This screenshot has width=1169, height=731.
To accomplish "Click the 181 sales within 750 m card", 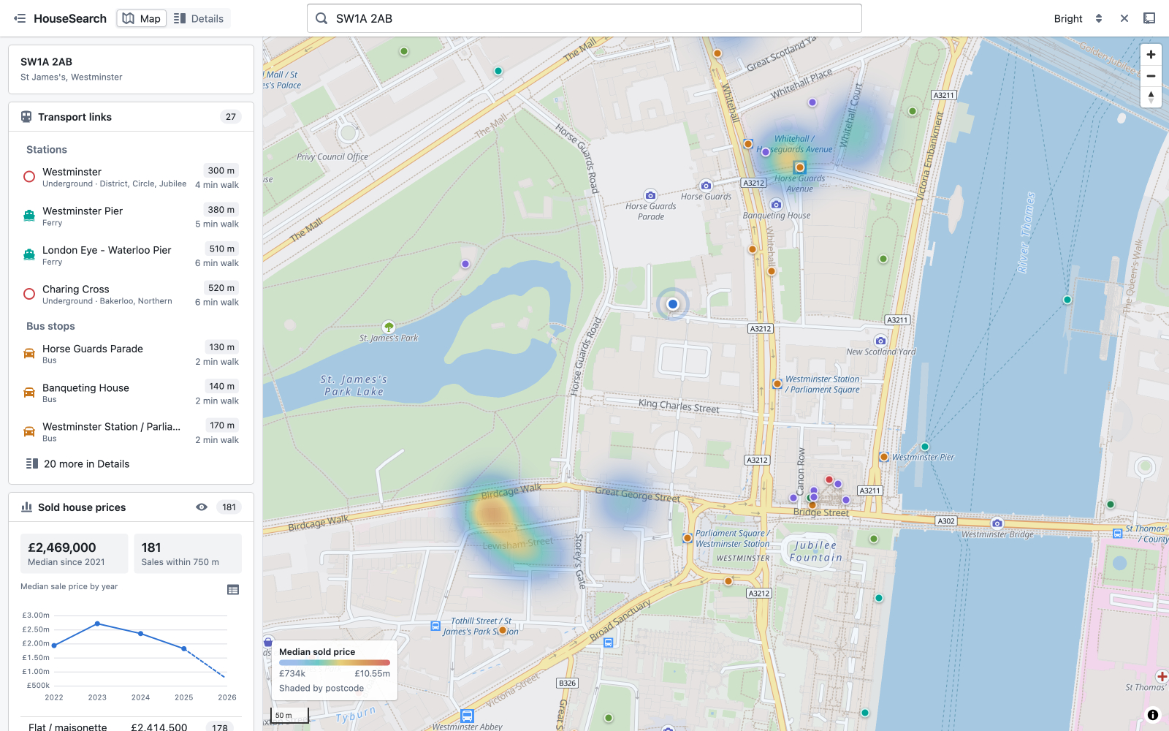I will [x=187, y=553].
